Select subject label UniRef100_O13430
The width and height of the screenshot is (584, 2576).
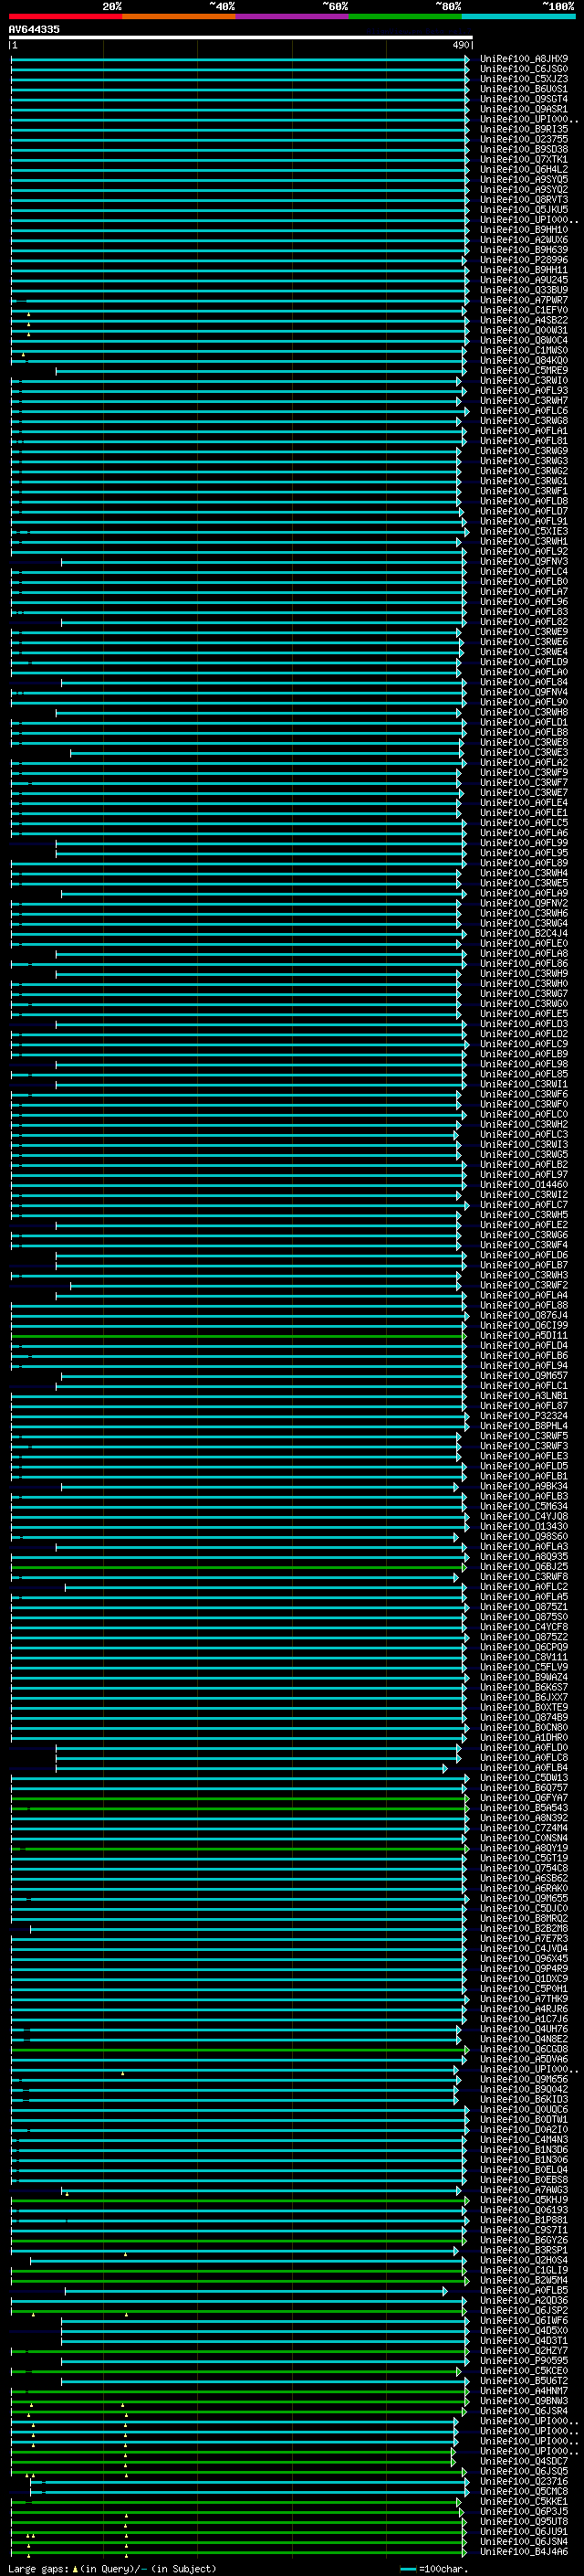tap(524, 1526)
